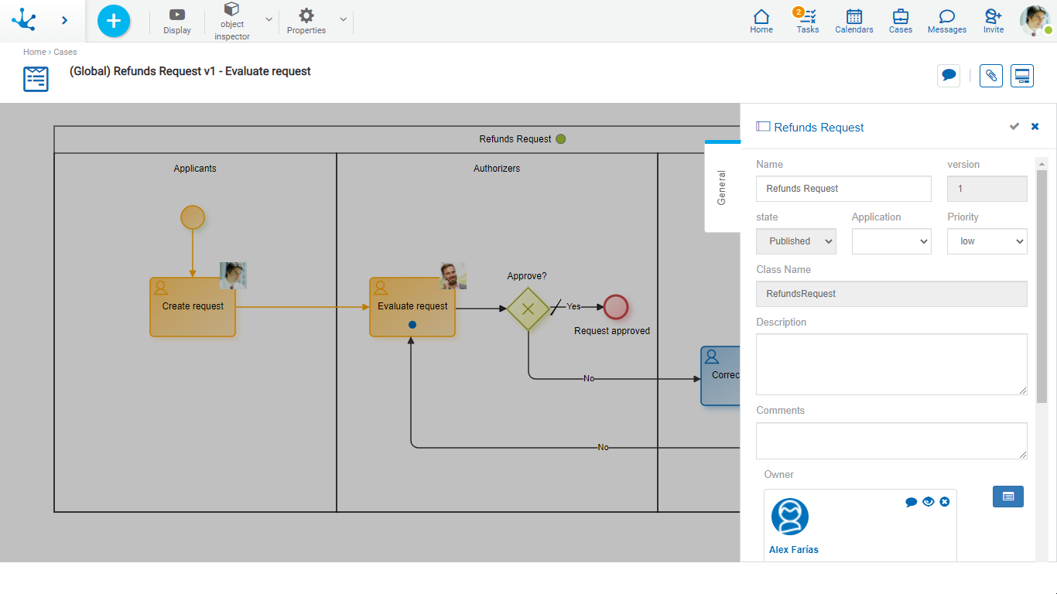Click the Alex Farías owner name
The width and height of the screenshot is (1057, 594).
pyautogui.click(x=793, y=550)
